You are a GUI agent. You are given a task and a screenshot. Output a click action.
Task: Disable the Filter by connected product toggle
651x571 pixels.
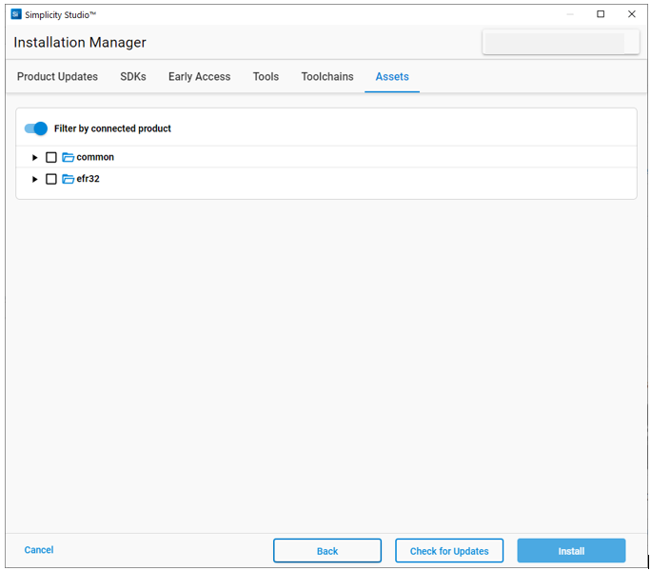(x=36, y=128)
